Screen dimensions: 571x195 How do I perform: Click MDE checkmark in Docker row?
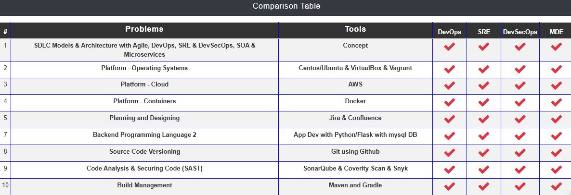[x=556, y=103]
